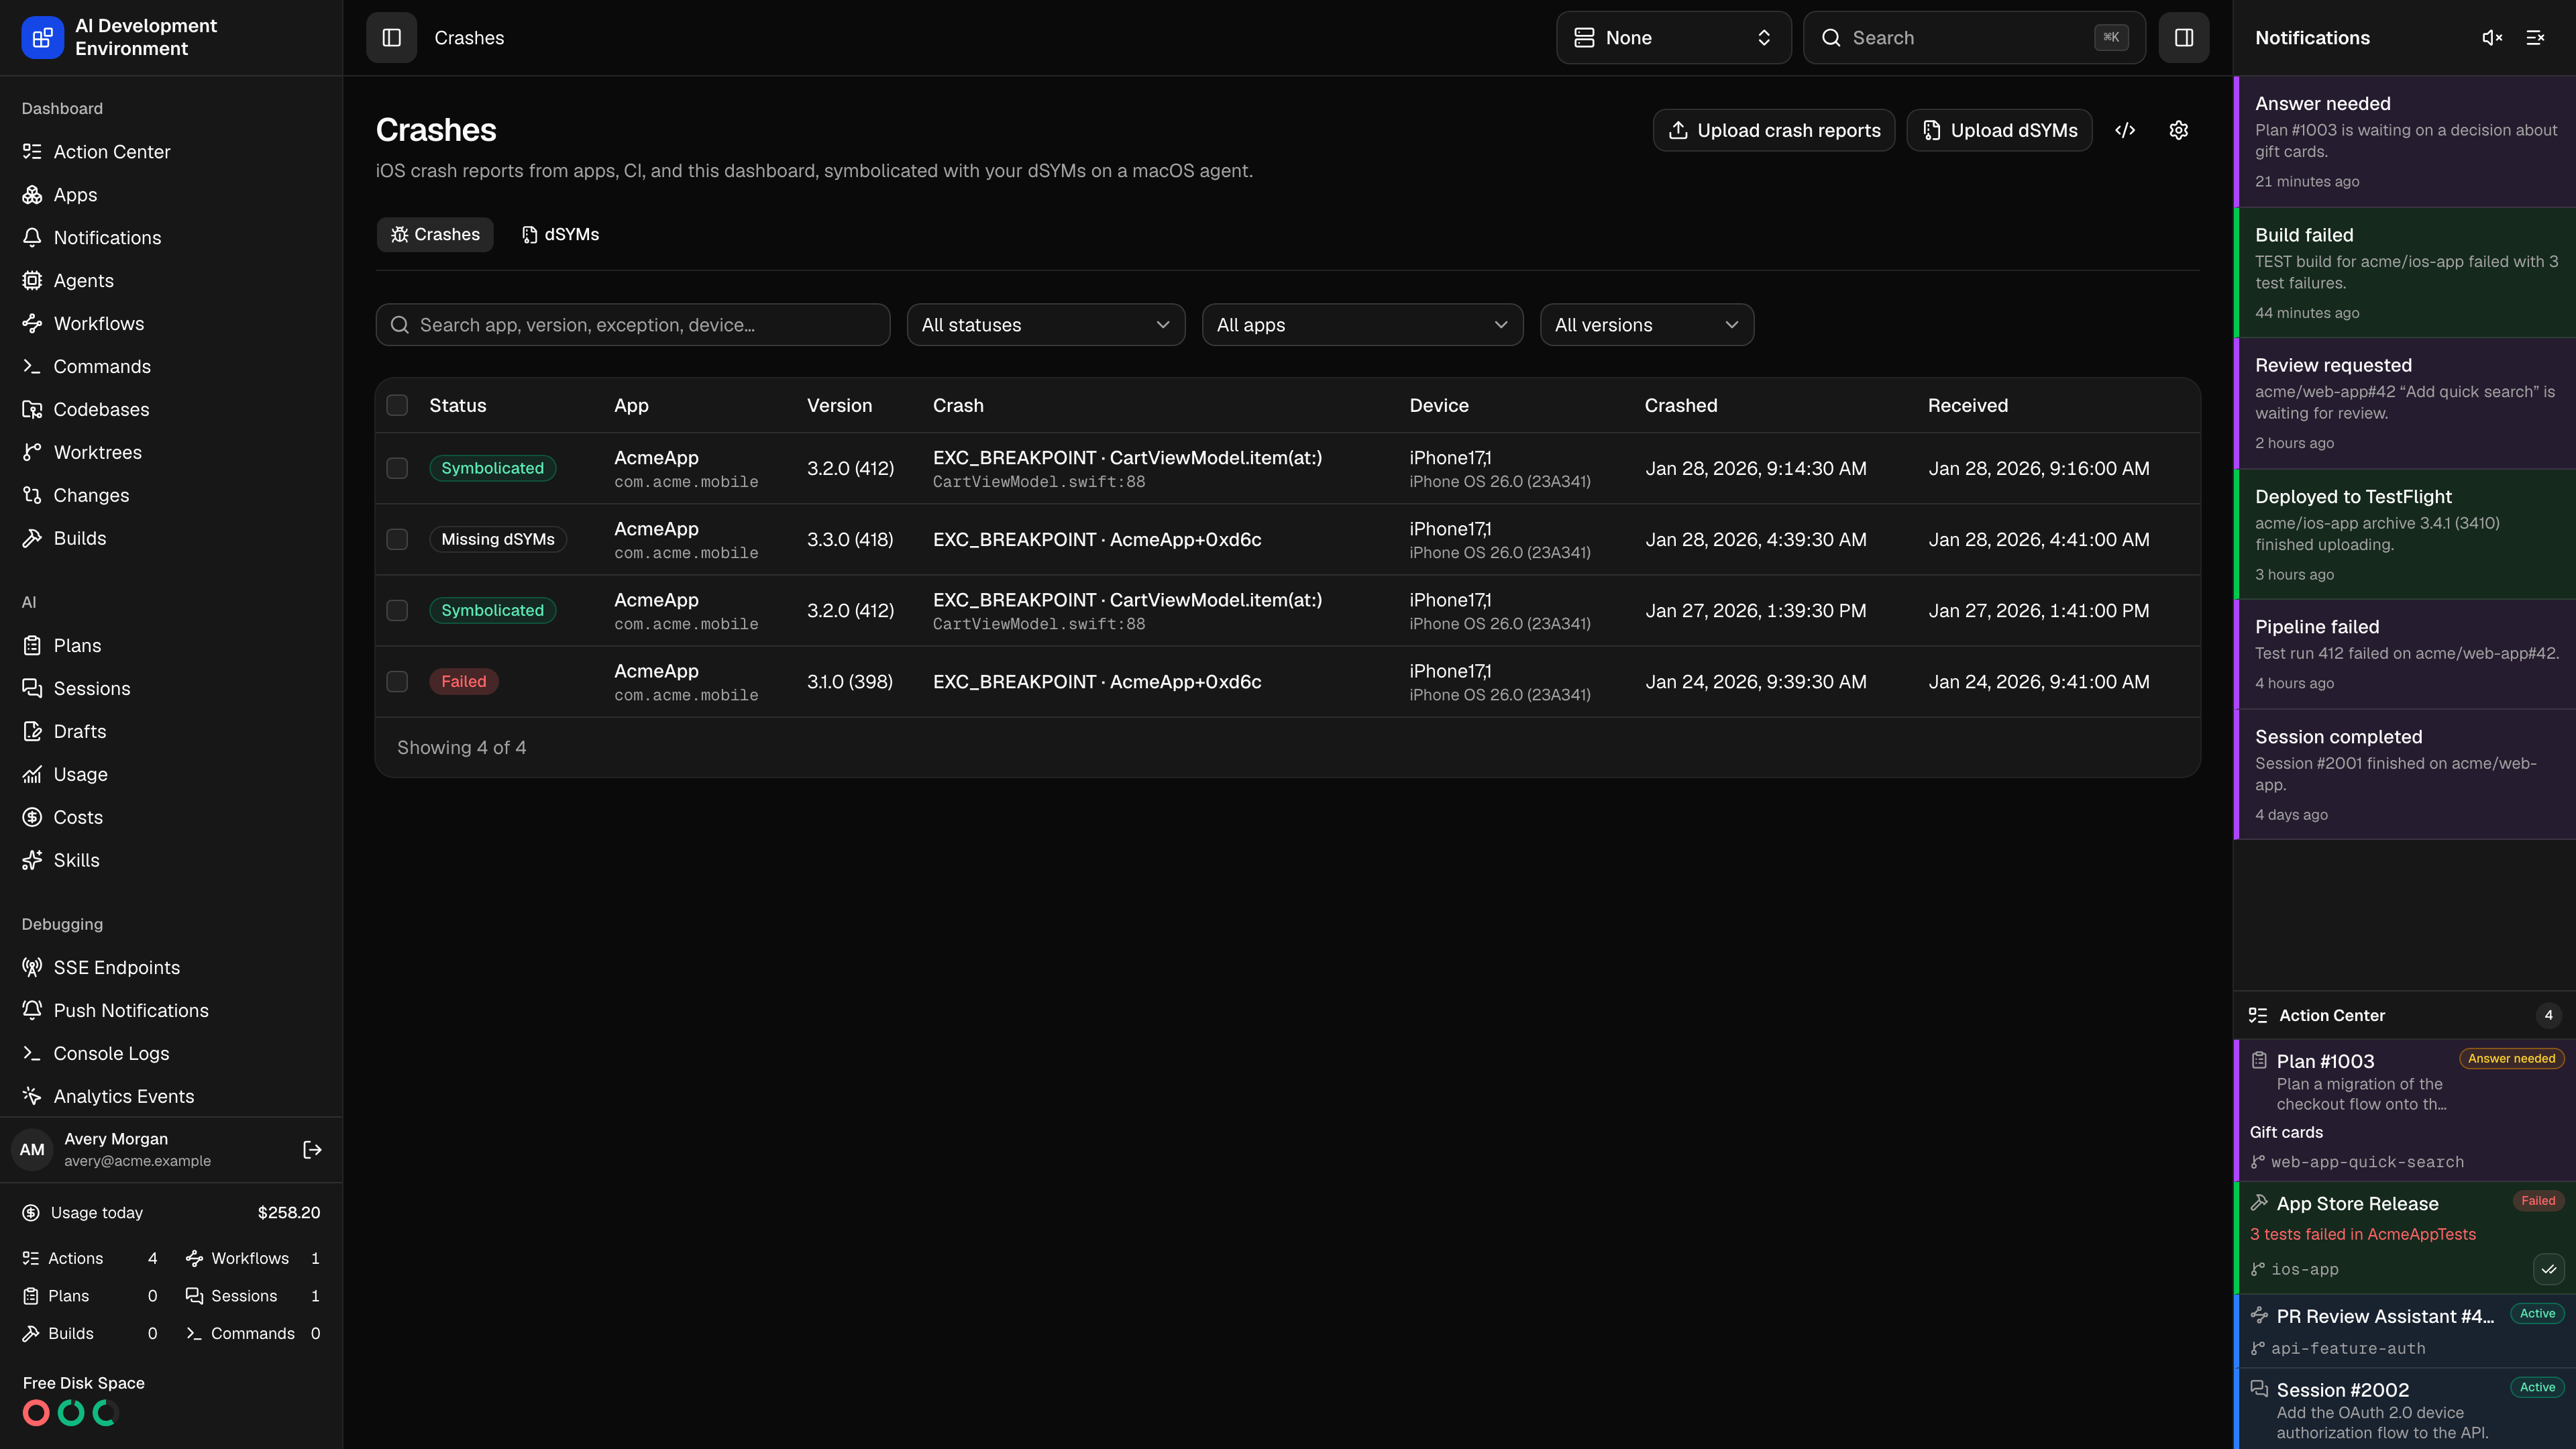
Task: Open the Build failed notification
Action: point(2405,273)
